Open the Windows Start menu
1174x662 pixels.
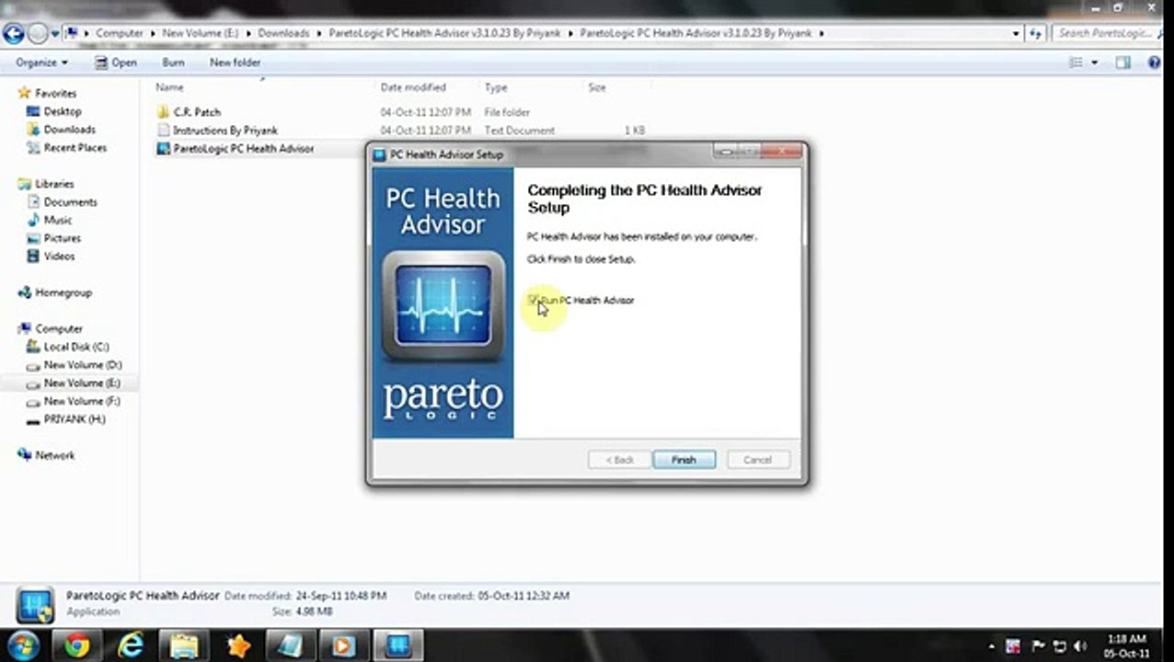pos(24,645)
